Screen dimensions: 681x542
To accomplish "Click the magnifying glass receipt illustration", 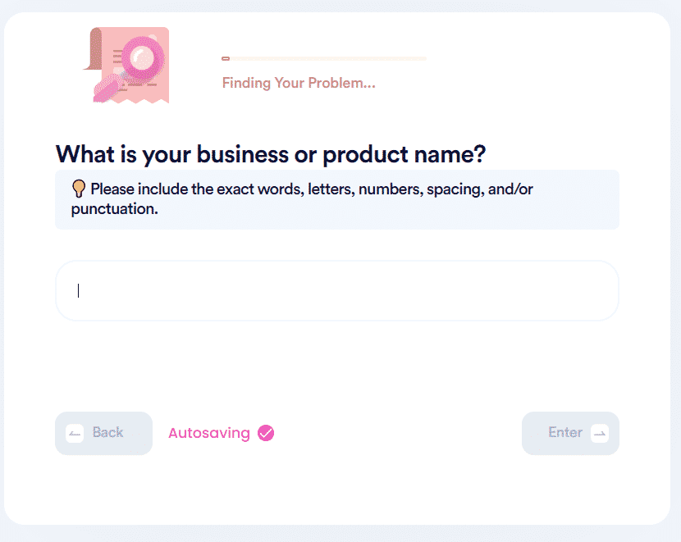I will point(126,65).
